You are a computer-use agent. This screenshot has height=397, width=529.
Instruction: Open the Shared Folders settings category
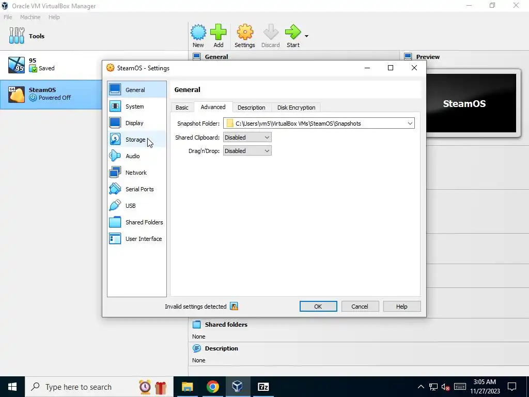[x=136, y=222]
